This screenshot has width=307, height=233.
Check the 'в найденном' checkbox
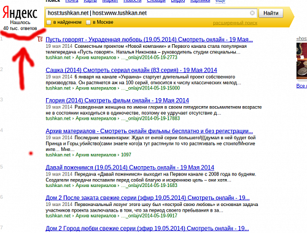(x=49, y=22)
